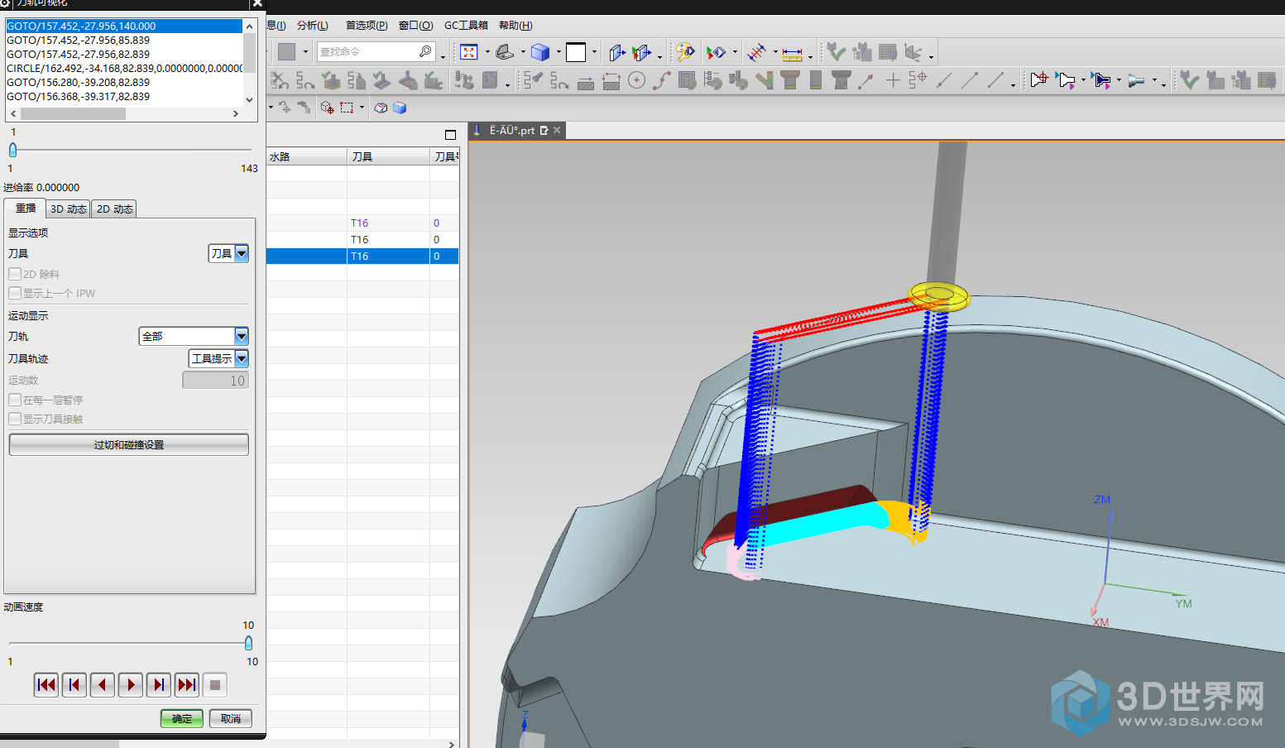Click the snap point selection icon

pyautogui.click(x=327, y=108)
